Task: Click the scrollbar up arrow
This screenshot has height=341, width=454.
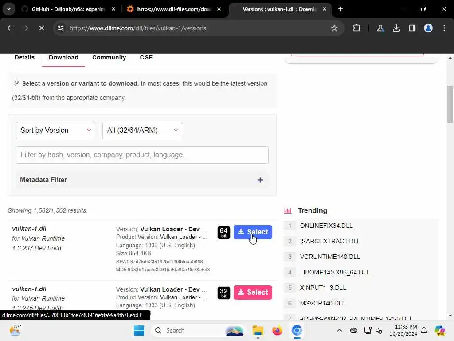Action: pos(450,58)
